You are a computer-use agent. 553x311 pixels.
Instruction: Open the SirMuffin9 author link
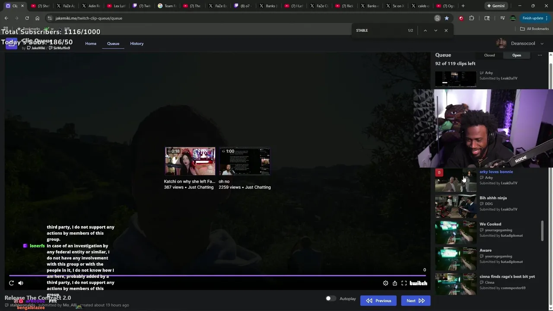tap(59, 48)
